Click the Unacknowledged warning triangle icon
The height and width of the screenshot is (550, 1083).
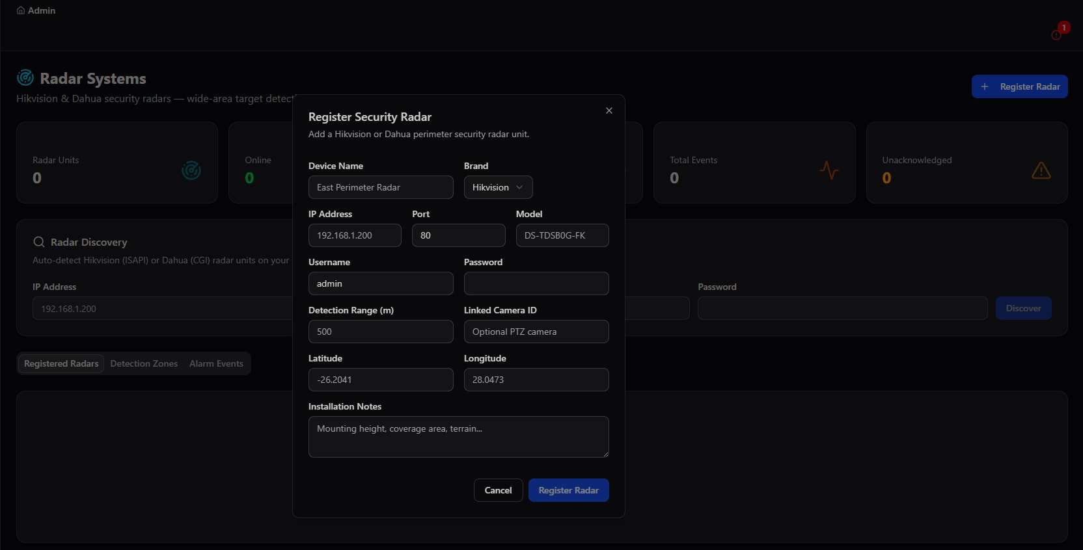coord(1041,170)
